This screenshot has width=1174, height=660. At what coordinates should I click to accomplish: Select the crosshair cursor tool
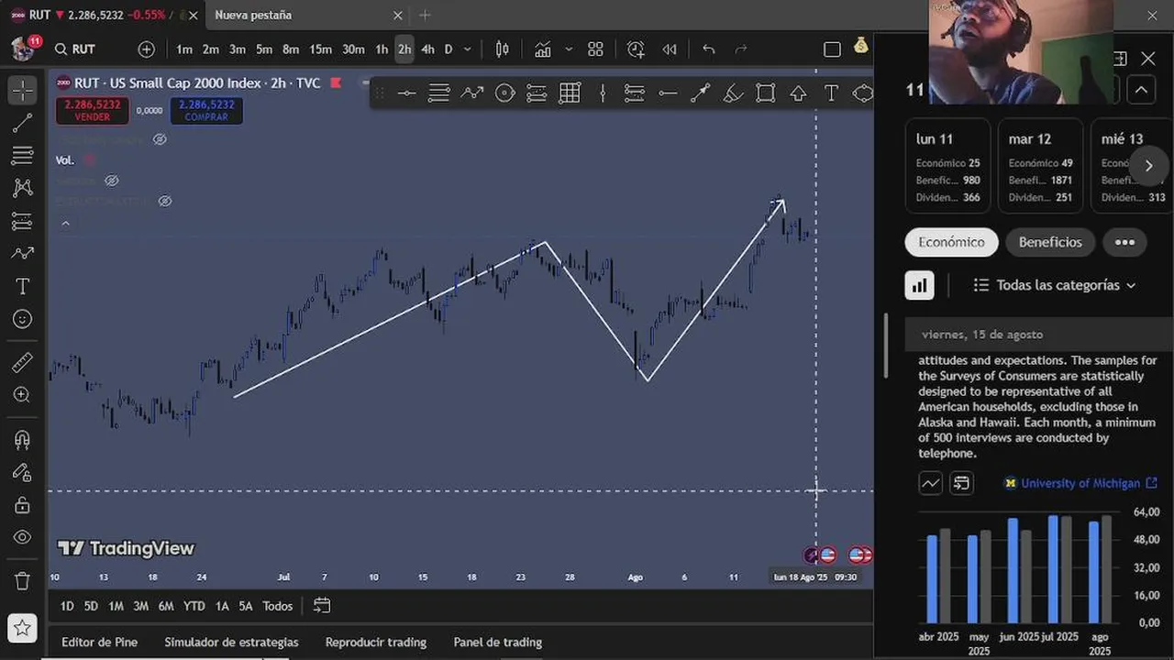(x=23, y=90)
